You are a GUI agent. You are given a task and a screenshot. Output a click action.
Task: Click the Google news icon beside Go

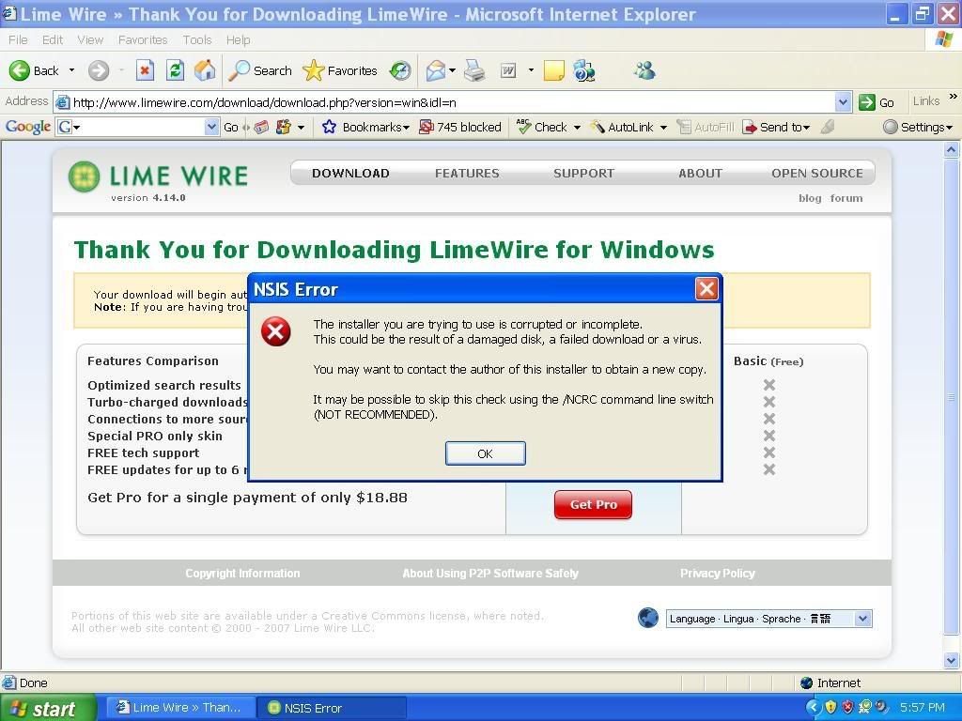pos(262,127)
